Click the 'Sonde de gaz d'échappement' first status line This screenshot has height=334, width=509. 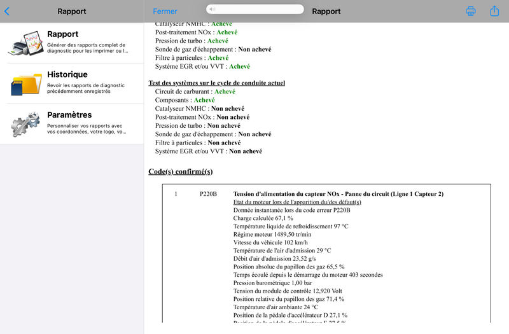pyautogui.click(x=213, y=50)
